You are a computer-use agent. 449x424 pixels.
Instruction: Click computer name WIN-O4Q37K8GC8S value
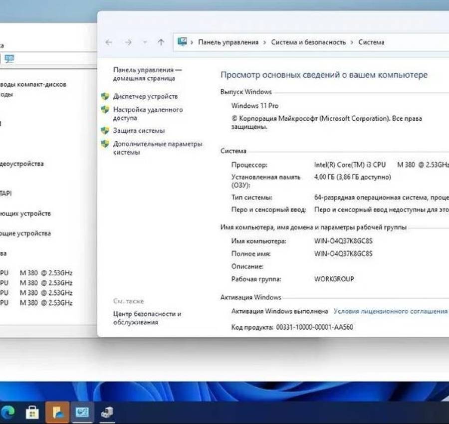pyautogui.click(x=343, y=241)
